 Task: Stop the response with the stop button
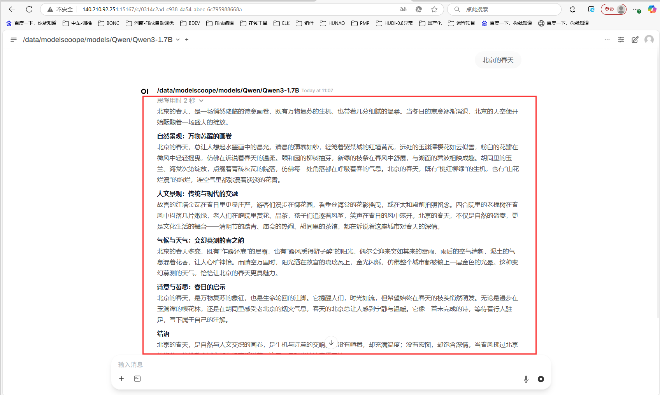pyautogui.click(x=541, y=379)
